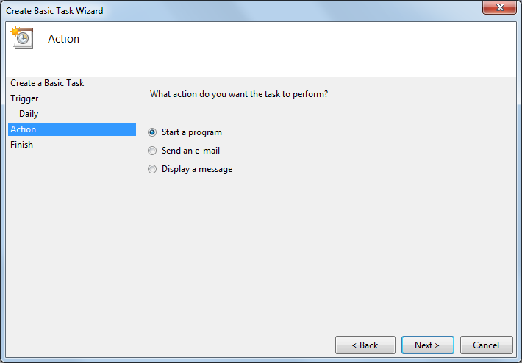Click the Send an e-mail label text
Viewport: 522px width, 363px height.
[190, 151]
